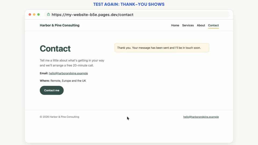Click the thank-you confirmation message box
The image size is (258, 145).
[162, 48]
